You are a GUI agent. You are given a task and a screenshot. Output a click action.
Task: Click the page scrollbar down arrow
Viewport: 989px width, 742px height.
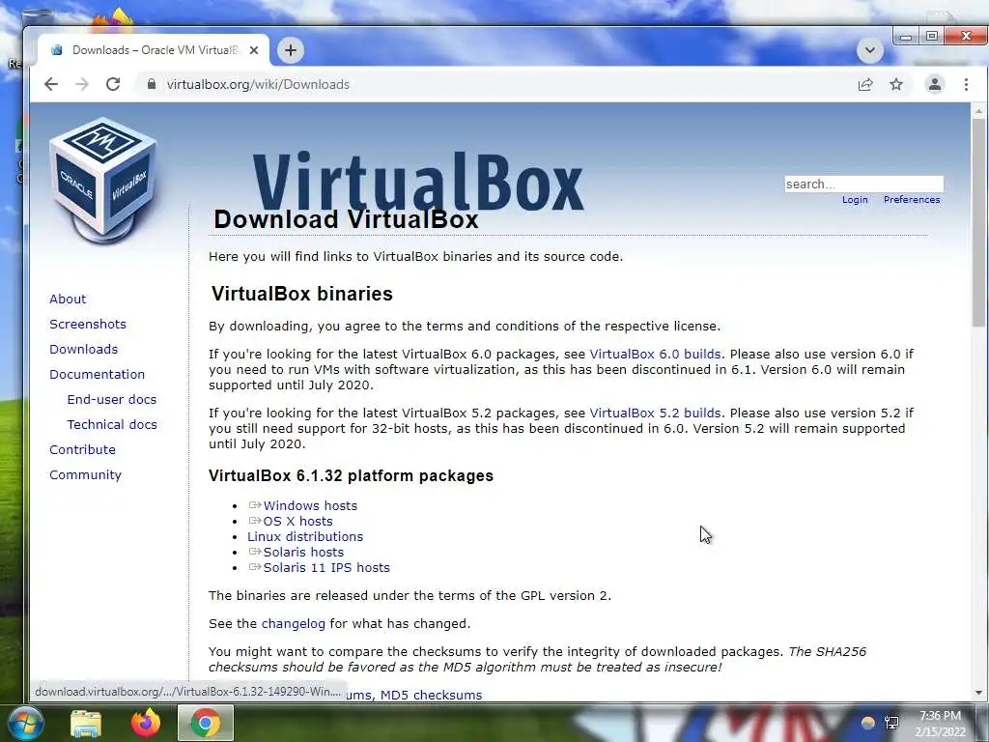click(978, 693)
